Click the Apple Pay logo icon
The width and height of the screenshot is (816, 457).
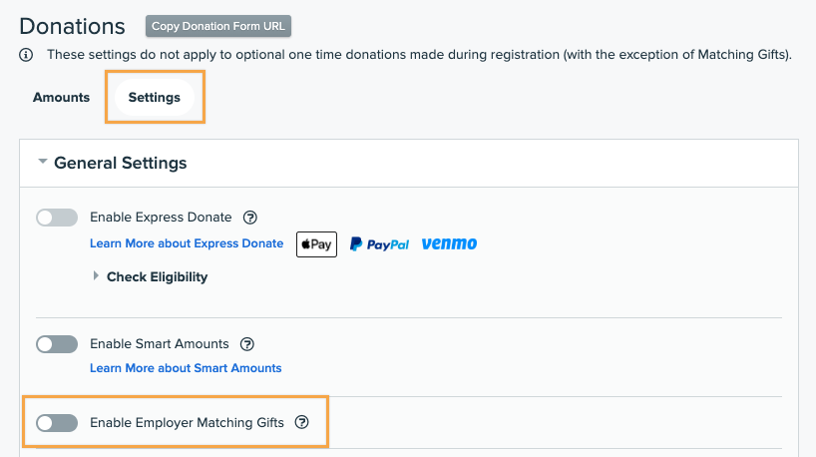(316, 244)
